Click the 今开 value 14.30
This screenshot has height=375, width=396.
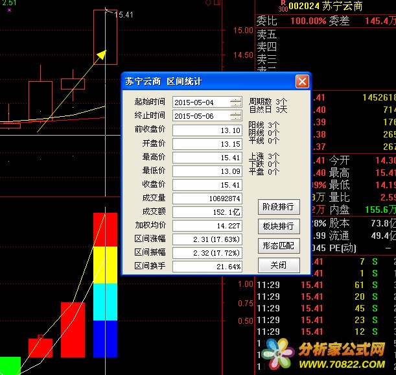point(386,160)
